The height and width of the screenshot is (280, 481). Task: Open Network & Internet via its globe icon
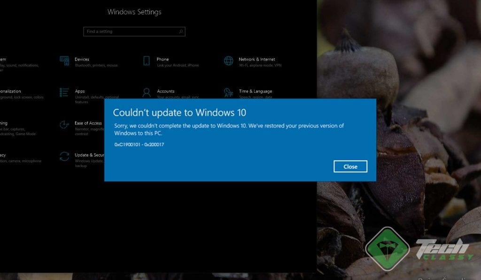pos(229,61)
